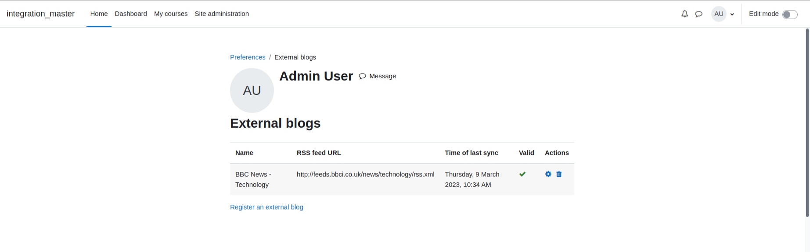Delete the BBC News blog via trash icon

point(559,174)
